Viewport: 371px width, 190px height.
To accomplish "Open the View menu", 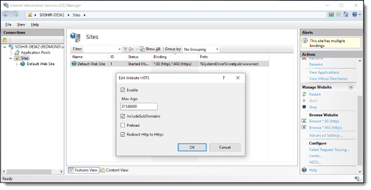I will [x=21, y=24].
